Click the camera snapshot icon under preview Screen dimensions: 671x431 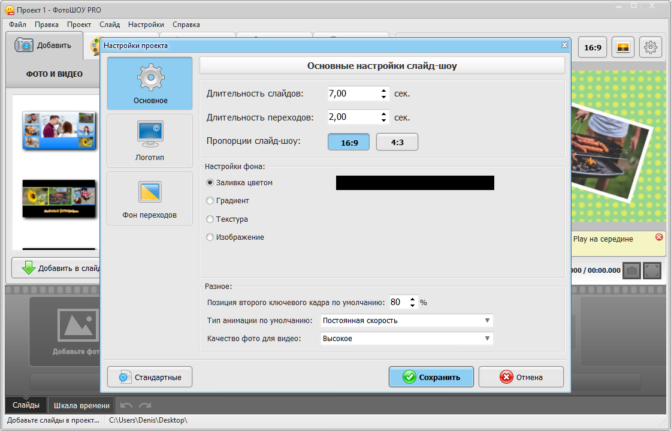[631, 270]
